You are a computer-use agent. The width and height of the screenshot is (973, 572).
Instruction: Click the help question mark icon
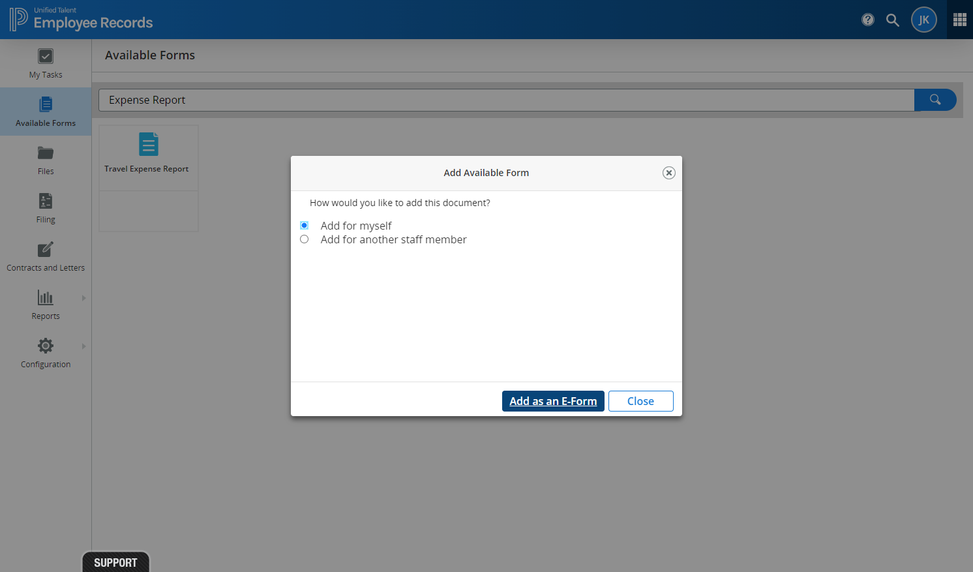(868, 20)
